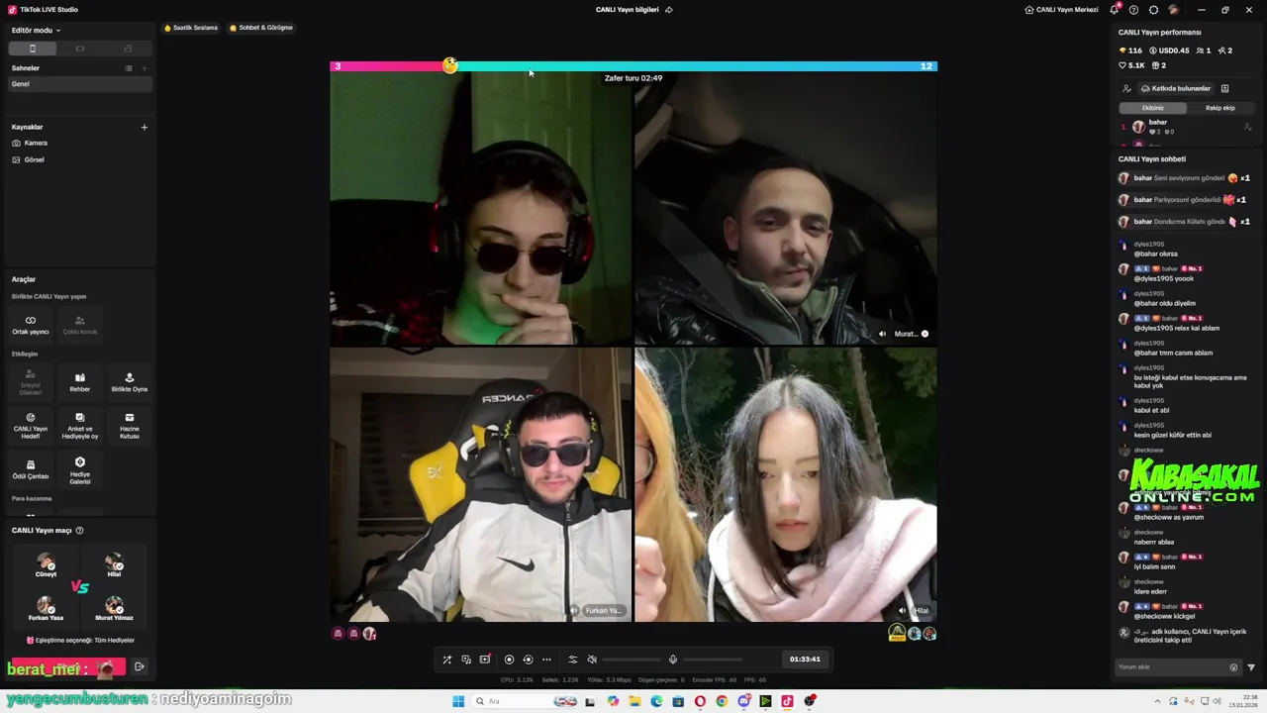Adjust the speaker volume slider
This screenshot has width=1267, height=713.
tap(632, 660)
